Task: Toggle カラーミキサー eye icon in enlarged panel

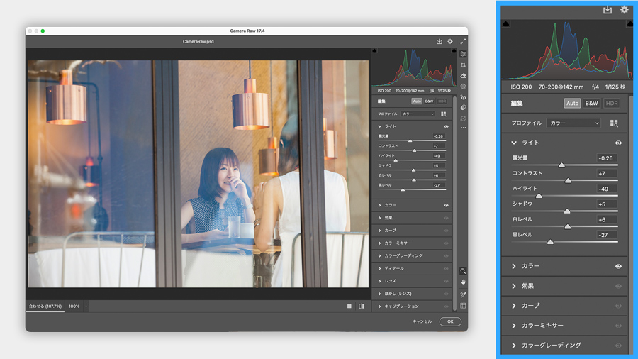Action: pos(618,326)
